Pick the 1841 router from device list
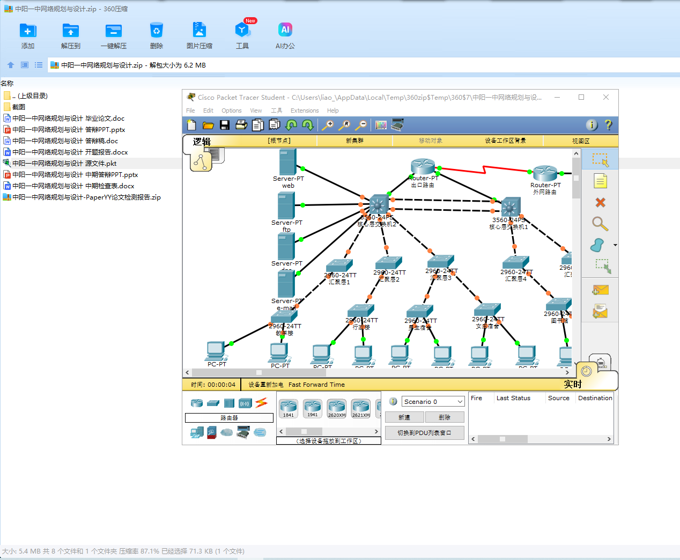This screenshot has width=680, height=560. point(289,409)
